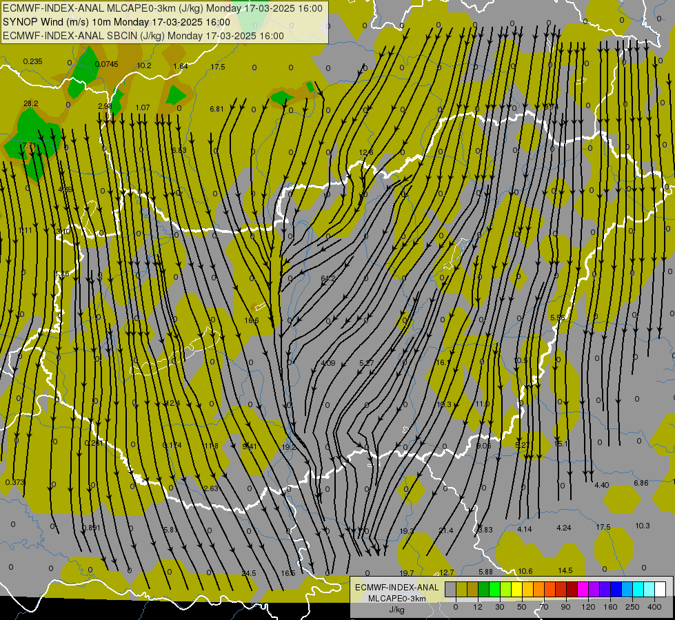Viewport: 675px width, 620px height.
Task: Click the map value 4.40
Action: (601, 485)
